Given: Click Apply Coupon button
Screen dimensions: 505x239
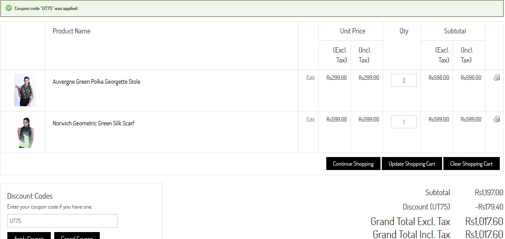Looking at the screenshot, I should (x=29, y=236).
